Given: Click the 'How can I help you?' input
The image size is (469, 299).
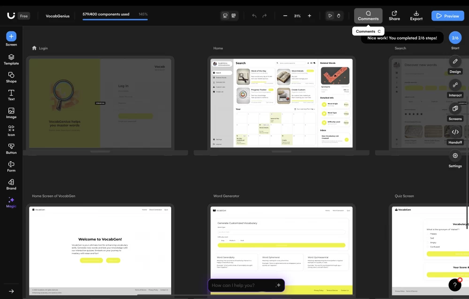Looking at the screenshot, I should click(241, 285).
